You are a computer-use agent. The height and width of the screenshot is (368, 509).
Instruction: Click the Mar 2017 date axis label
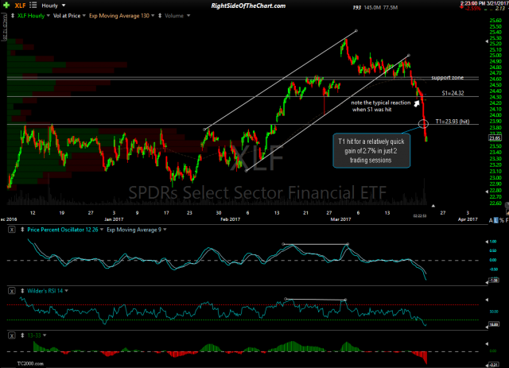pyautogui.click(x=340, y=219)
